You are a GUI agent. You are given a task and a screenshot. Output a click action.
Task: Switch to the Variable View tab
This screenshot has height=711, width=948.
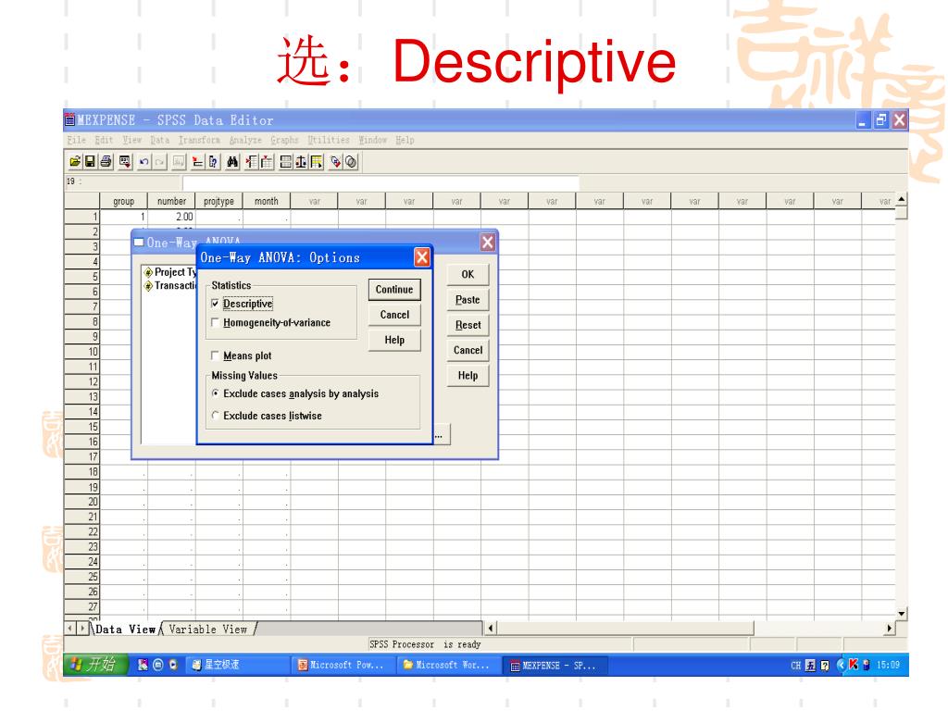click(x=208, y=630)
